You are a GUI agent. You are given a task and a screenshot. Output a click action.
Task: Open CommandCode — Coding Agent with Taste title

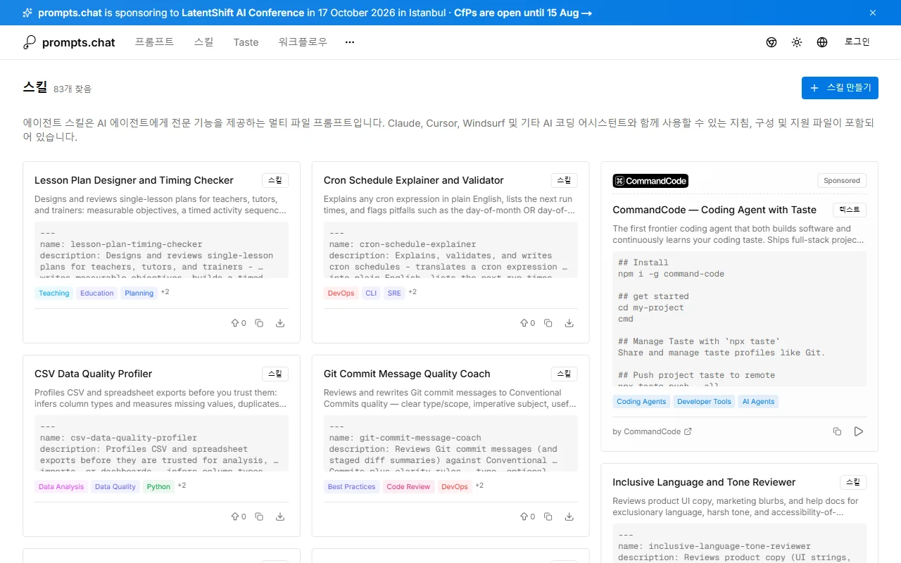(714, 210)
